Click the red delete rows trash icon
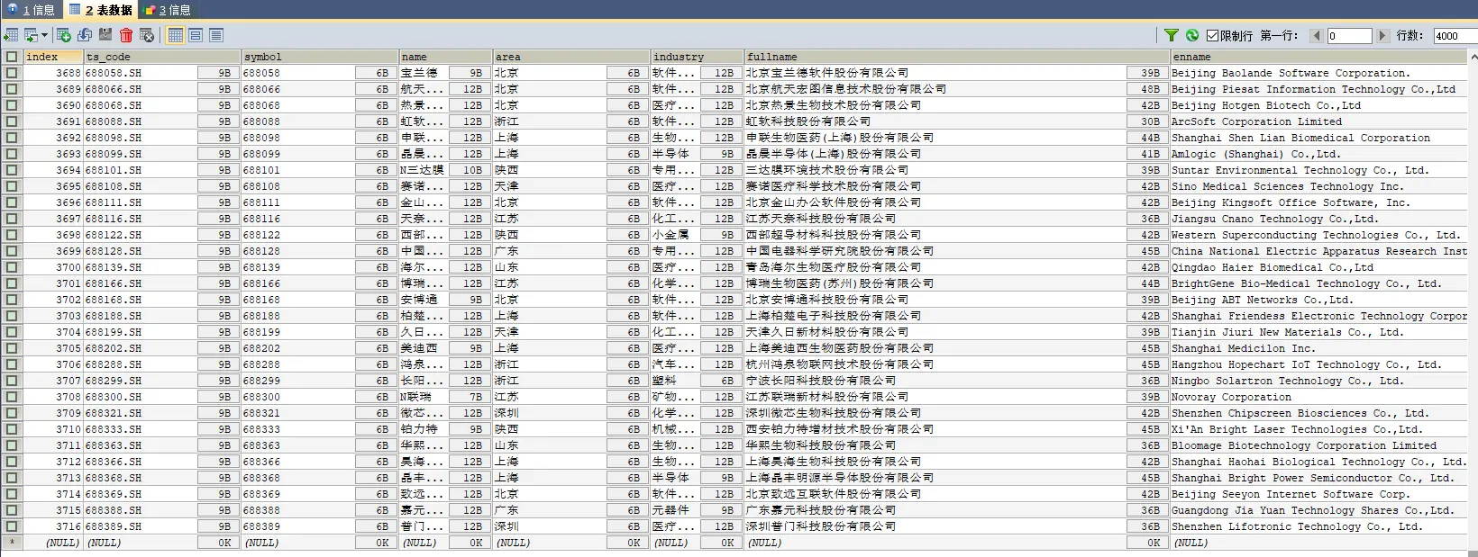 tap(126, 35)
